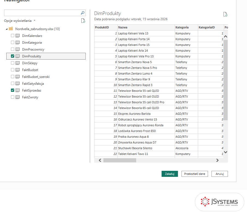Check the DimKalendarz checkbox

[x=13, y=36]
